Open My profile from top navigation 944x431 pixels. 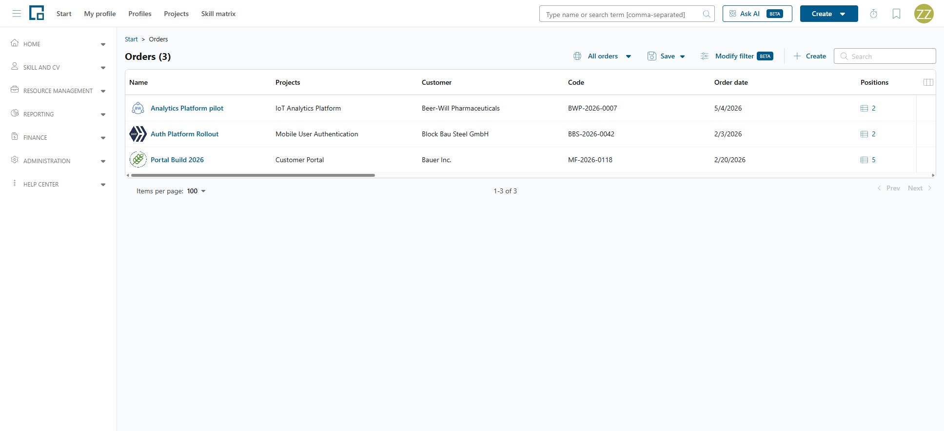coord(100,14)
